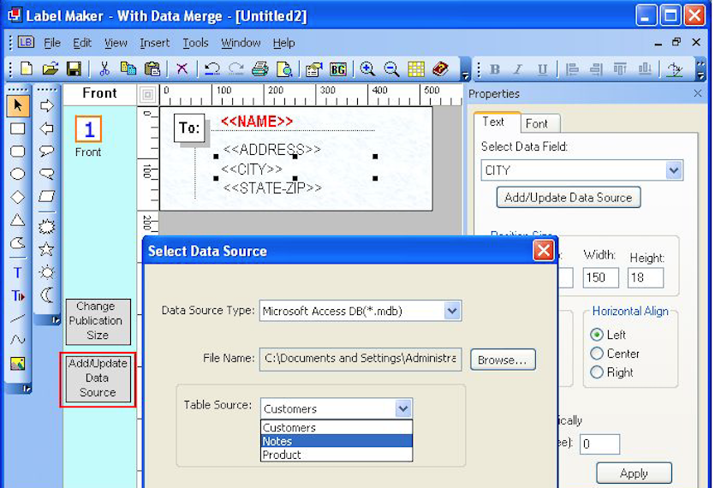Choose Customers in the table list
The width and height of the screenshot is (715, 488).
coord(337,427)
